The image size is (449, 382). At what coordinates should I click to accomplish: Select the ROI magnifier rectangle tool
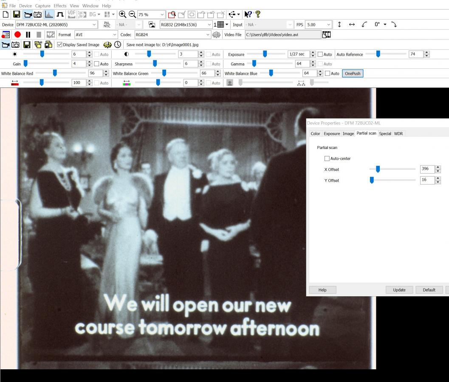point(172,14)
